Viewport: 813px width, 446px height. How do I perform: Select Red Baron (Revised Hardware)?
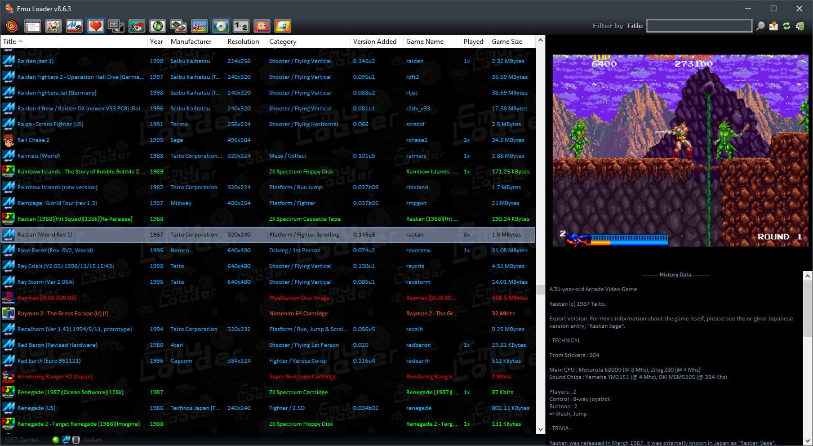point(268,345)
